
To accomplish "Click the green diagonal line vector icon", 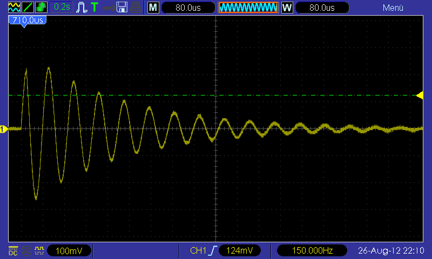I will 28,7.
